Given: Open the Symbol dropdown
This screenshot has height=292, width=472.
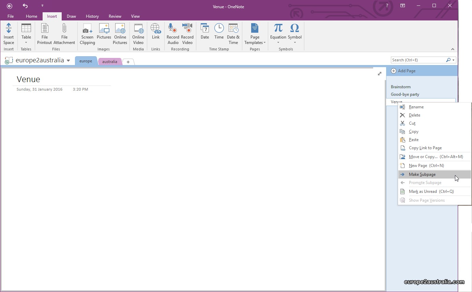Looking at the screenshot, I should tap(294, 43).
